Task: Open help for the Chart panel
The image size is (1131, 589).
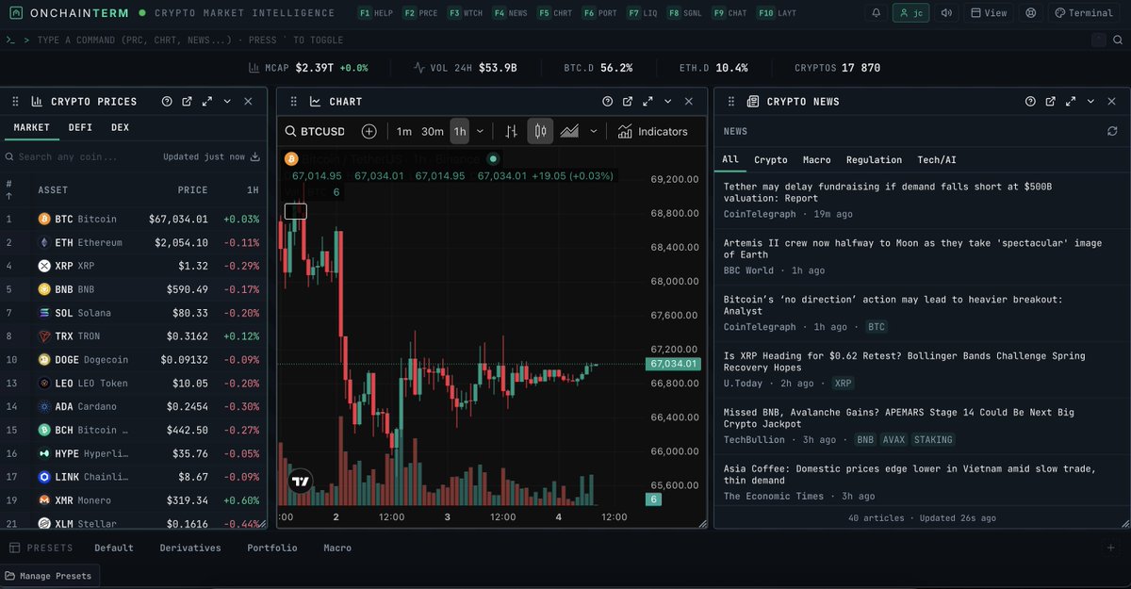Action: click(608, 101)
